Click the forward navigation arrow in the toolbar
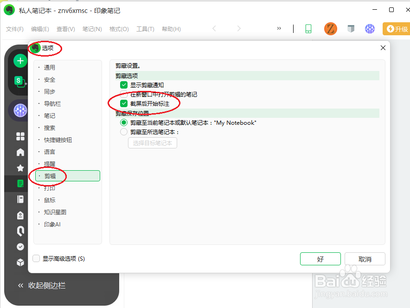410x308 pixels. point(239,28)
